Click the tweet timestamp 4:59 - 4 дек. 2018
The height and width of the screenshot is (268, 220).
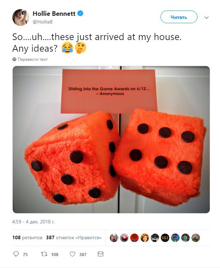click(x=33, y=222)
